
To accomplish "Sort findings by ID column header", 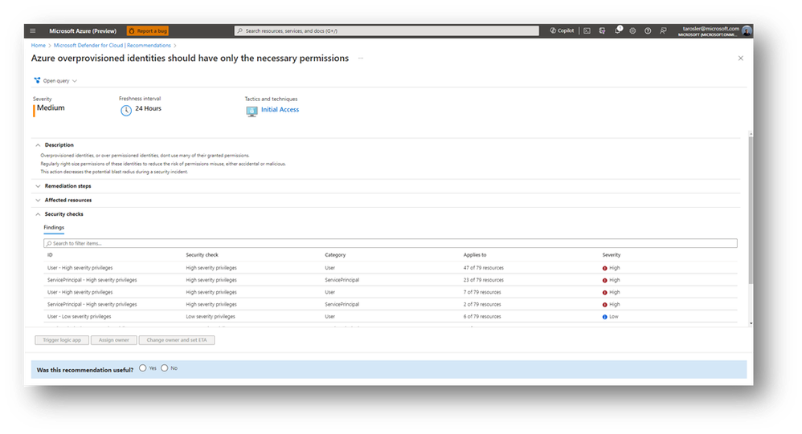I will (50, 255).
